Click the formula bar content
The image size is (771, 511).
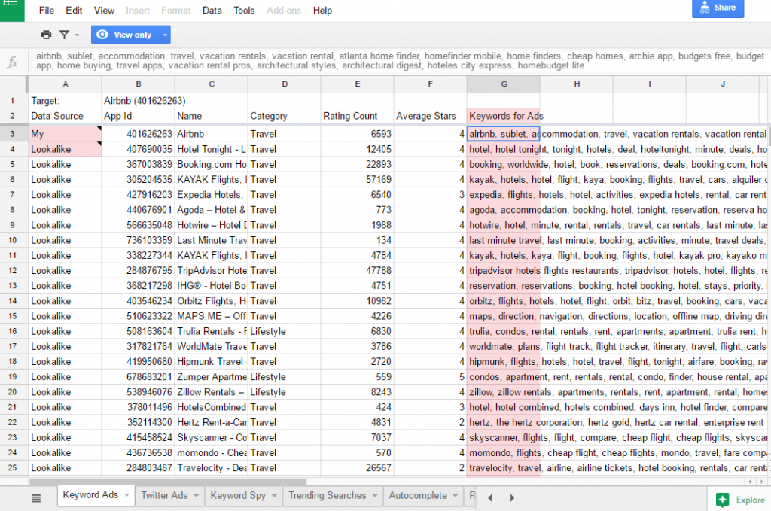[x=399, y=61]
